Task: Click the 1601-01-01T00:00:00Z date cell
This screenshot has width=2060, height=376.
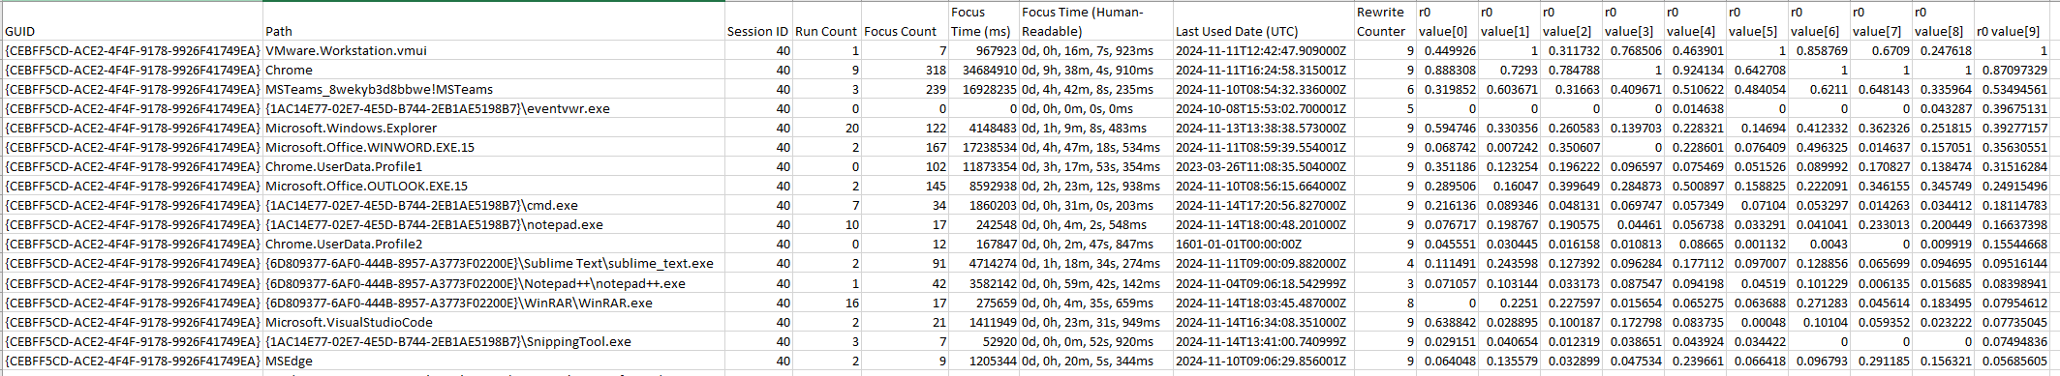Action: pyautogui.click(x=1263, y=244)
